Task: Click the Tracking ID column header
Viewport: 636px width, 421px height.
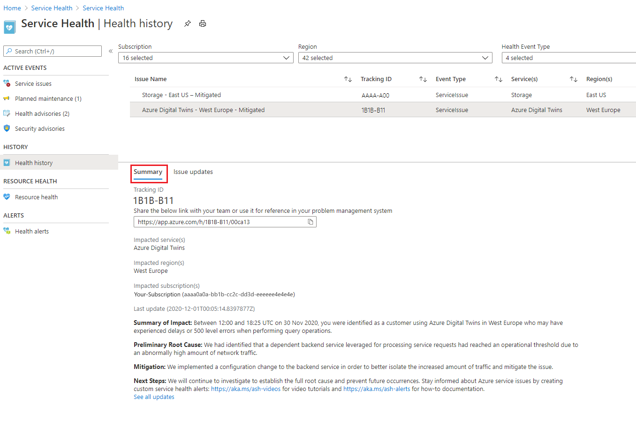Action: (376, 79)
